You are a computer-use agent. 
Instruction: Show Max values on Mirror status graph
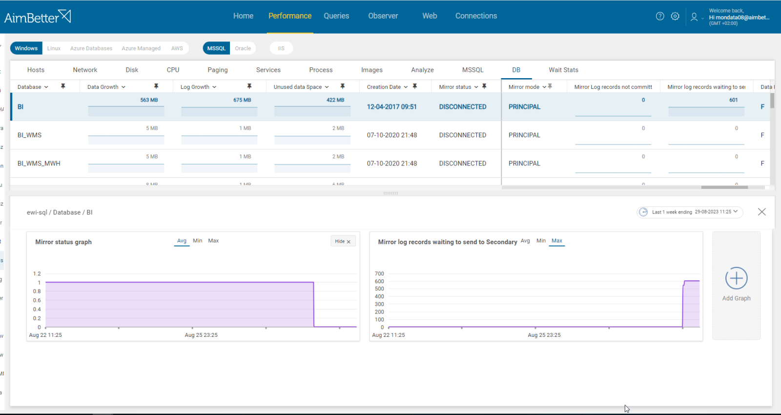click(x=213, y=241)
